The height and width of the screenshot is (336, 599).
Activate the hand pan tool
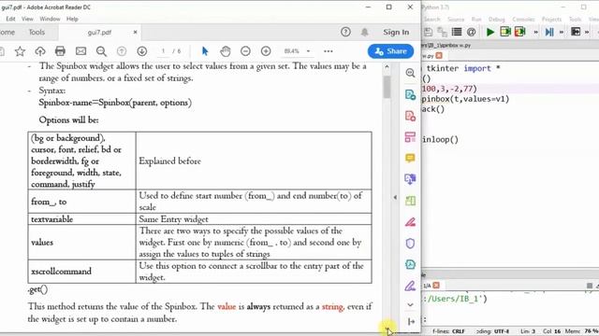pos(226,51)
